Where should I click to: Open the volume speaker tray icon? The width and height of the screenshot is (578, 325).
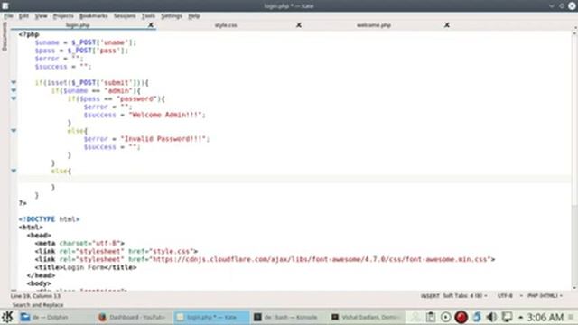[x=491, y=317]
